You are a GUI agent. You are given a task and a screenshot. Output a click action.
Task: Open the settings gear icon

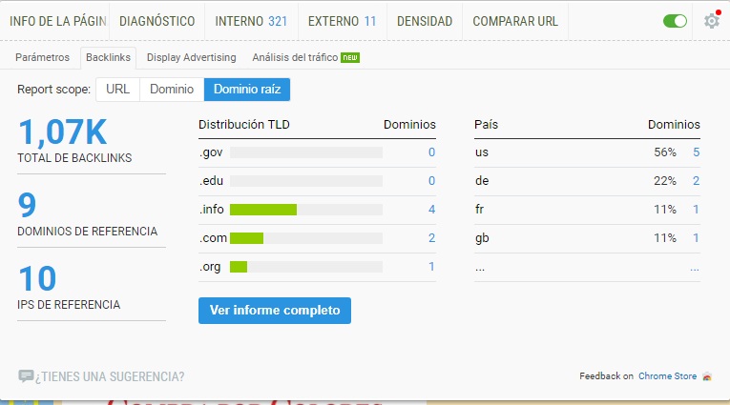click(x=711, y=21)
